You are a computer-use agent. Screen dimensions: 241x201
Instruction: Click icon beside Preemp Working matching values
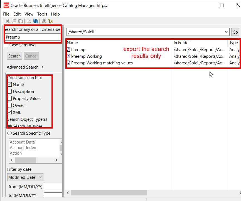coord(68,63)
